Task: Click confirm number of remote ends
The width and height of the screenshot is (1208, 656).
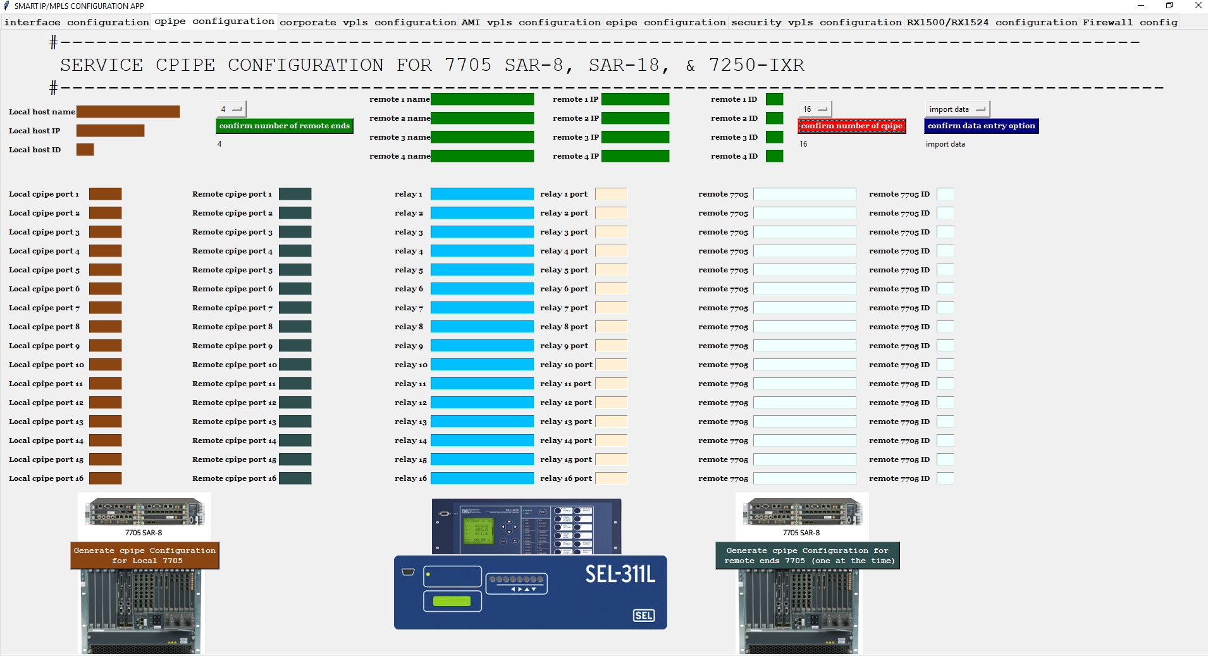Action: (x=285, y=126)
